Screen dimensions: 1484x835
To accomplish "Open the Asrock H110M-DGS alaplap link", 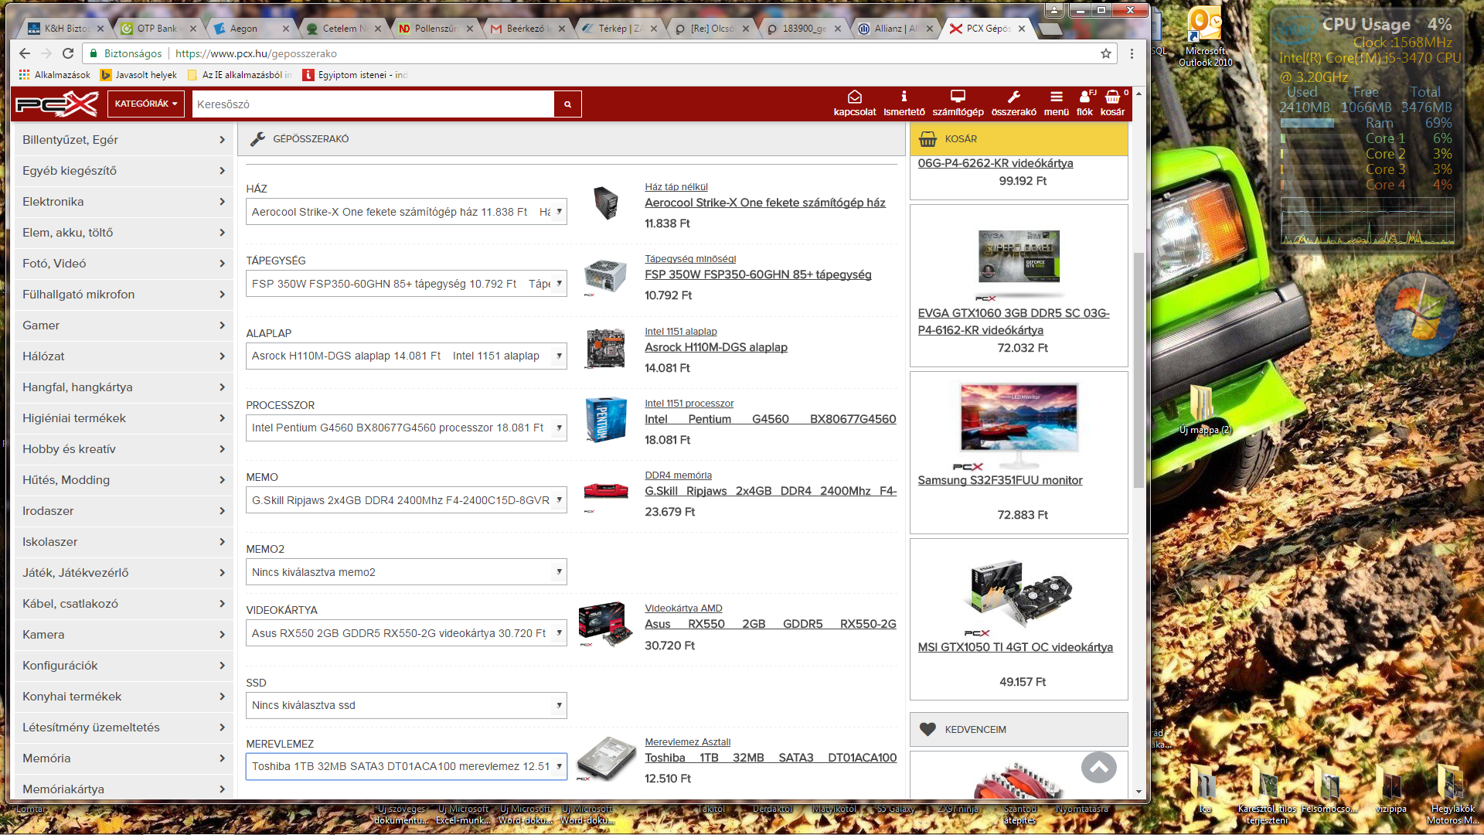I will point(716,347).
